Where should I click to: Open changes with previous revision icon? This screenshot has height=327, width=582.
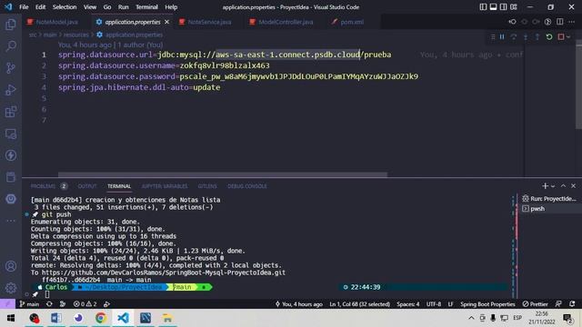pyautogui.click(x=512, y=22)
